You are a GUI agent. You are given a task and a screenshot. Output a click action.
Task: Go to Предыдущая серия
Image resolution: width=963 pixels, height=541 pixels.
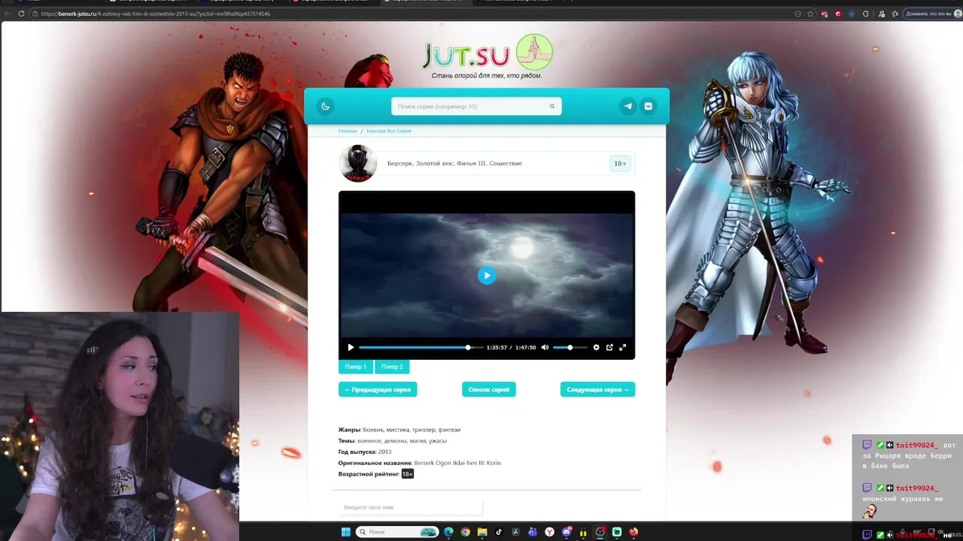pos(378,389)
